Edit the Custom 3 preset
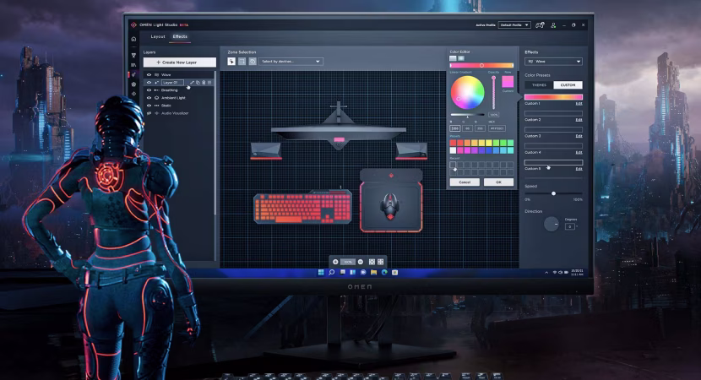701x380 pixels. click(x=579, y=136)
